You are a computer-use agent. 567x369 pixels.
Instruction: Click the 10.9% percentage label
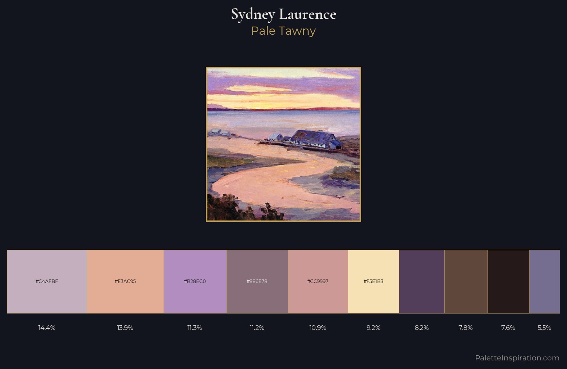[x=318, y=328]
